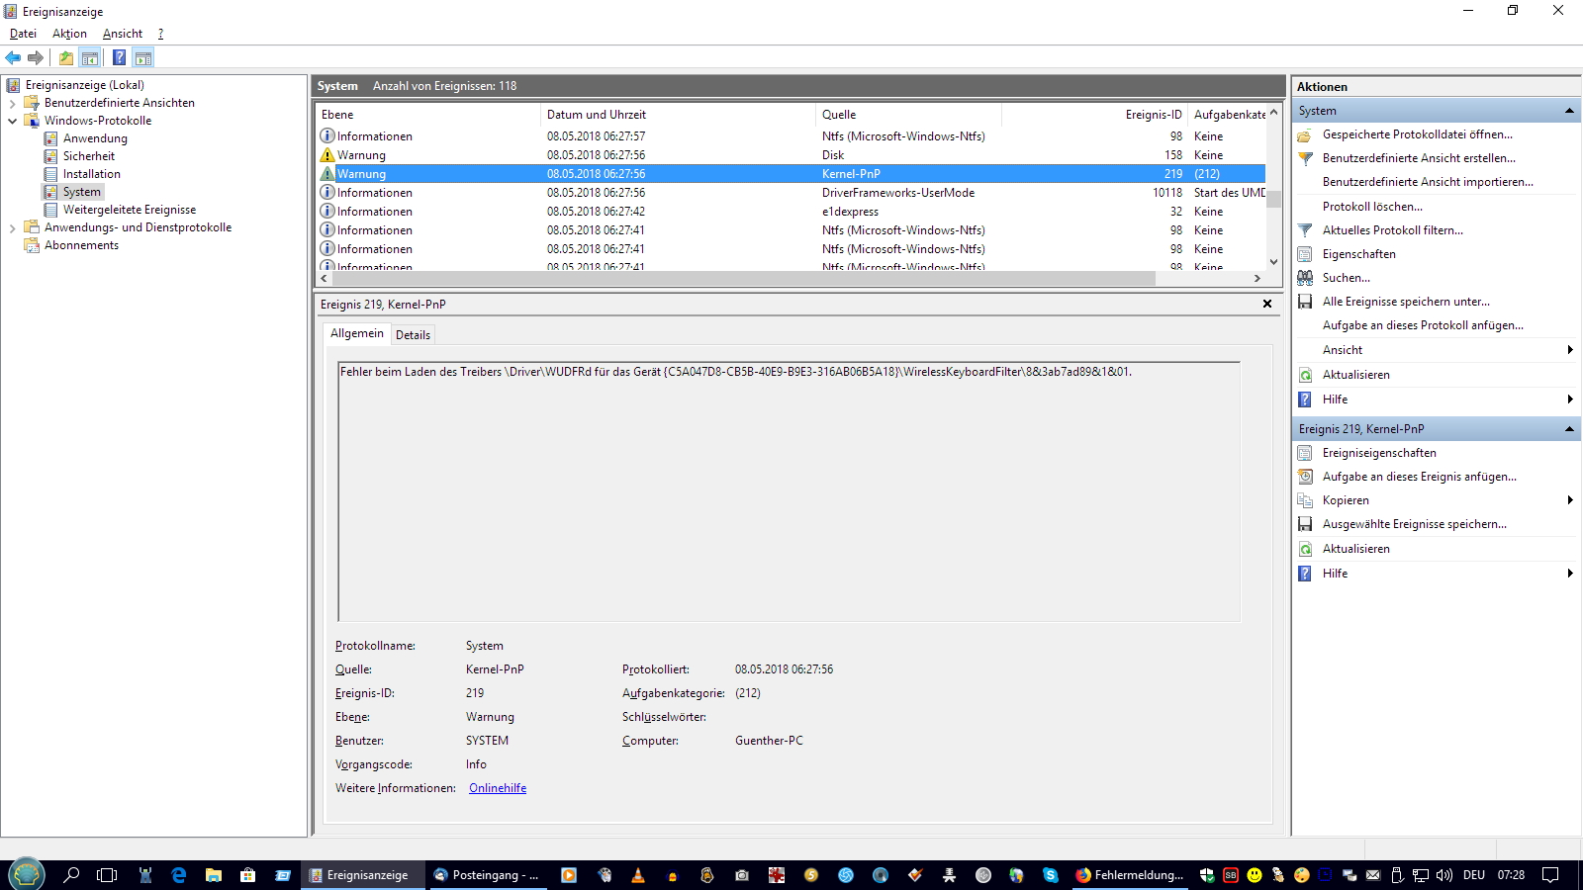Switch to Fehlermeldung Firefox taskbar window
Screen dimensions: 1583x890
[1129, 875]
